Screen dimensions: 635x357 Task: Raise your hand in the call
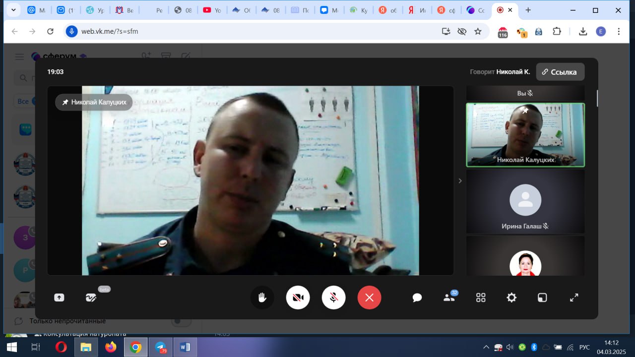point(262,297)
